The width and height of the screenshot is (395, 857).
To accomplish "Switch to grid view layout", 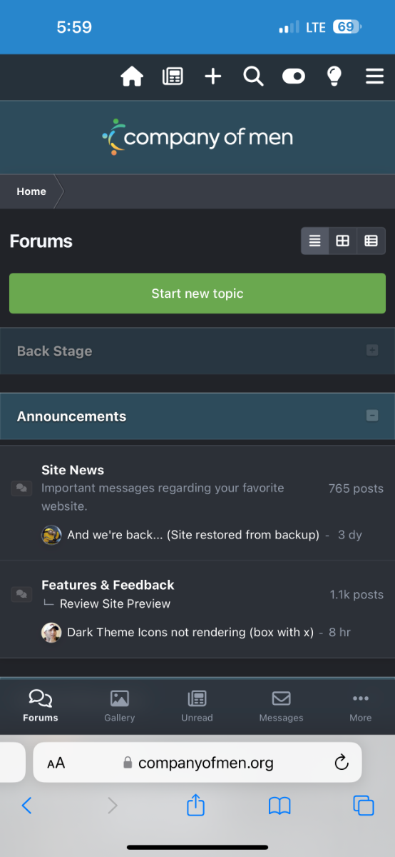I will coord(343,241).
